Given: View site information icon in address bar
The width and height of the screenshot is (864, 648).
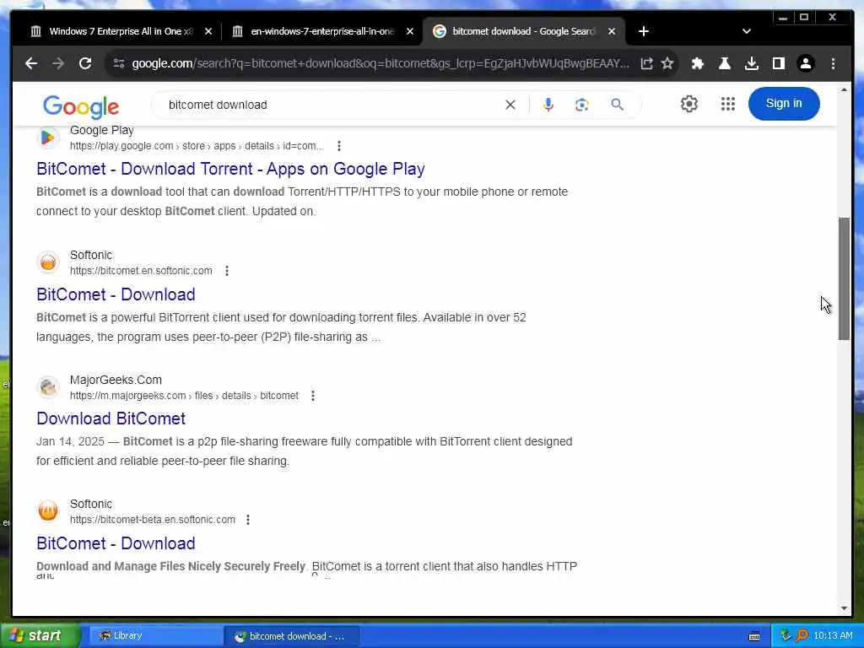Looking at the screenshot, I should [x=118, y=63].
